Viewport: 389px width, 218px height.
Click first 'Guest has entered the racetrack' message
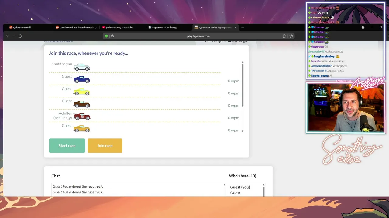coord(78,187)
